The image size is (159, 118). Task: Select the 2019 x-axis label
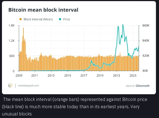(100, 75)
